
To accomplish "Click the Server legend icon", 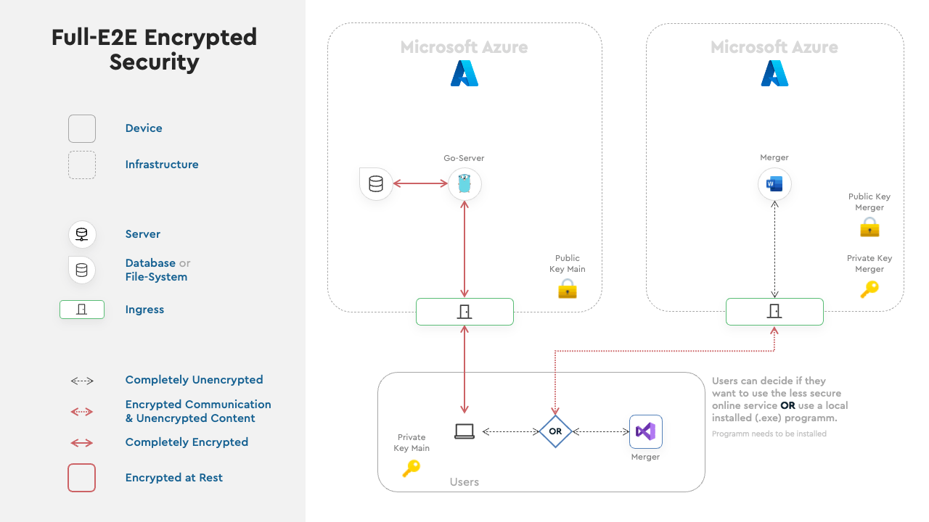I will click(x=82, y=234).
